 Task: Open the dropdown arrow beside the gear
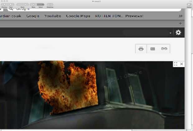pos(171,33)
